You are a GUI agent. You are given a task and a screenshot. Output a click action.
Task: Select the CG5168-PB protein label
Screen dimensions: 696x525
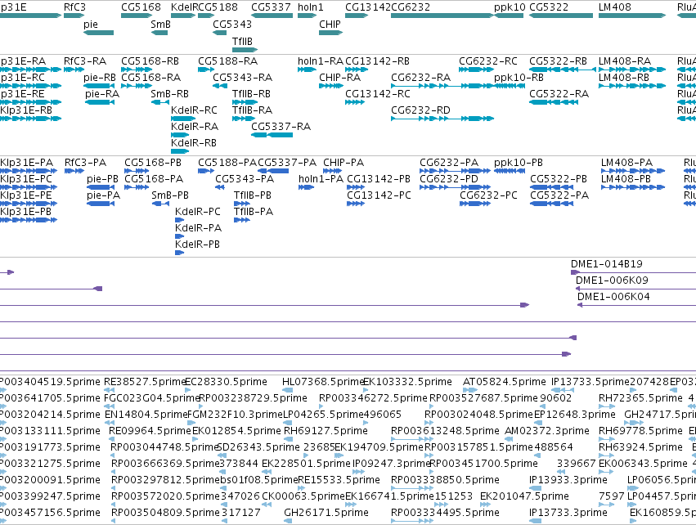pyautogui.click(x=153, y=163)
